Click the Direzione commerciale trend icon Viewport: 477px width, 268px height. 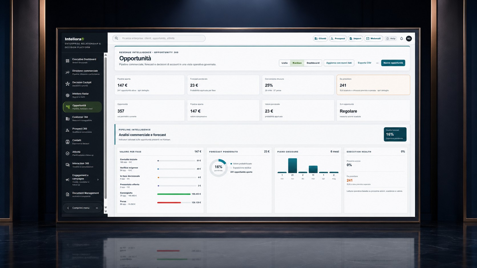tap(68, 72)
